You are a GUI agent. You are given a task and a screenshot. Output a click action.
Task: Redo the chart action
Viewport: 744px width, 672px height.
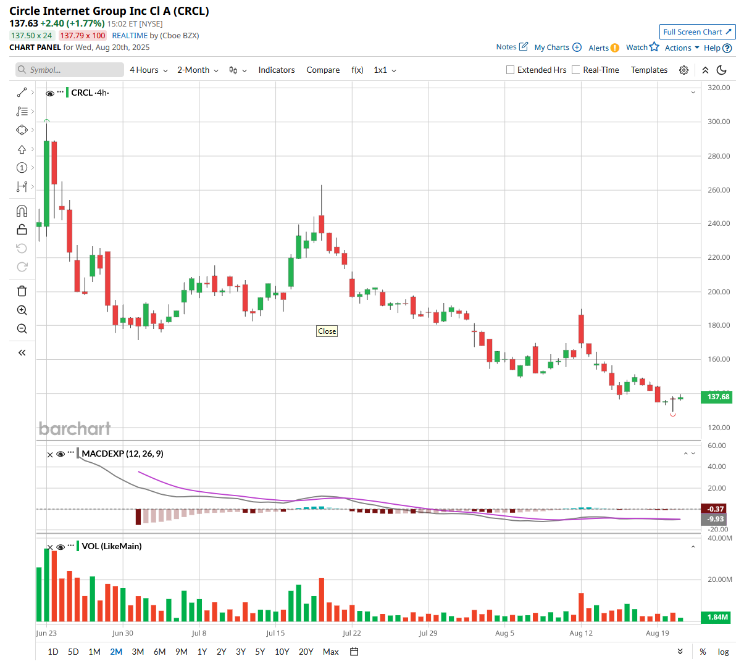pos(22,267)
